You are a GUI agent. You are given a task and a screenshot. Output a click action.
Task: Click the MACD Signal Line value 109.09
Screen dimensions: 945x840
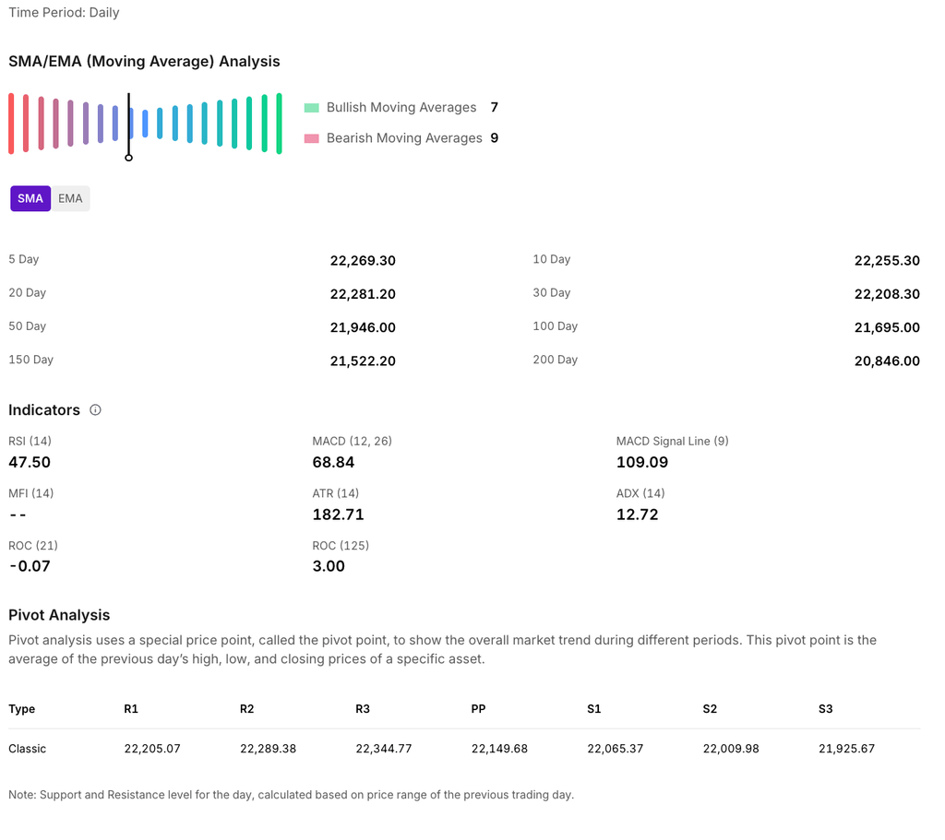point(642,462)
